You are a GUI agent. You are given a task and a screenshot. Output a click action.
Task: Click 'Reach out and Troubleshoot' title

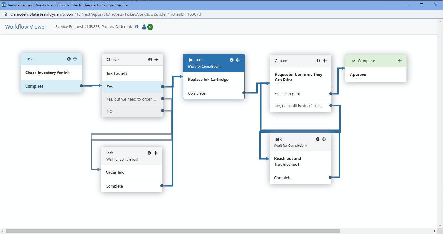[x=287, y=161]
